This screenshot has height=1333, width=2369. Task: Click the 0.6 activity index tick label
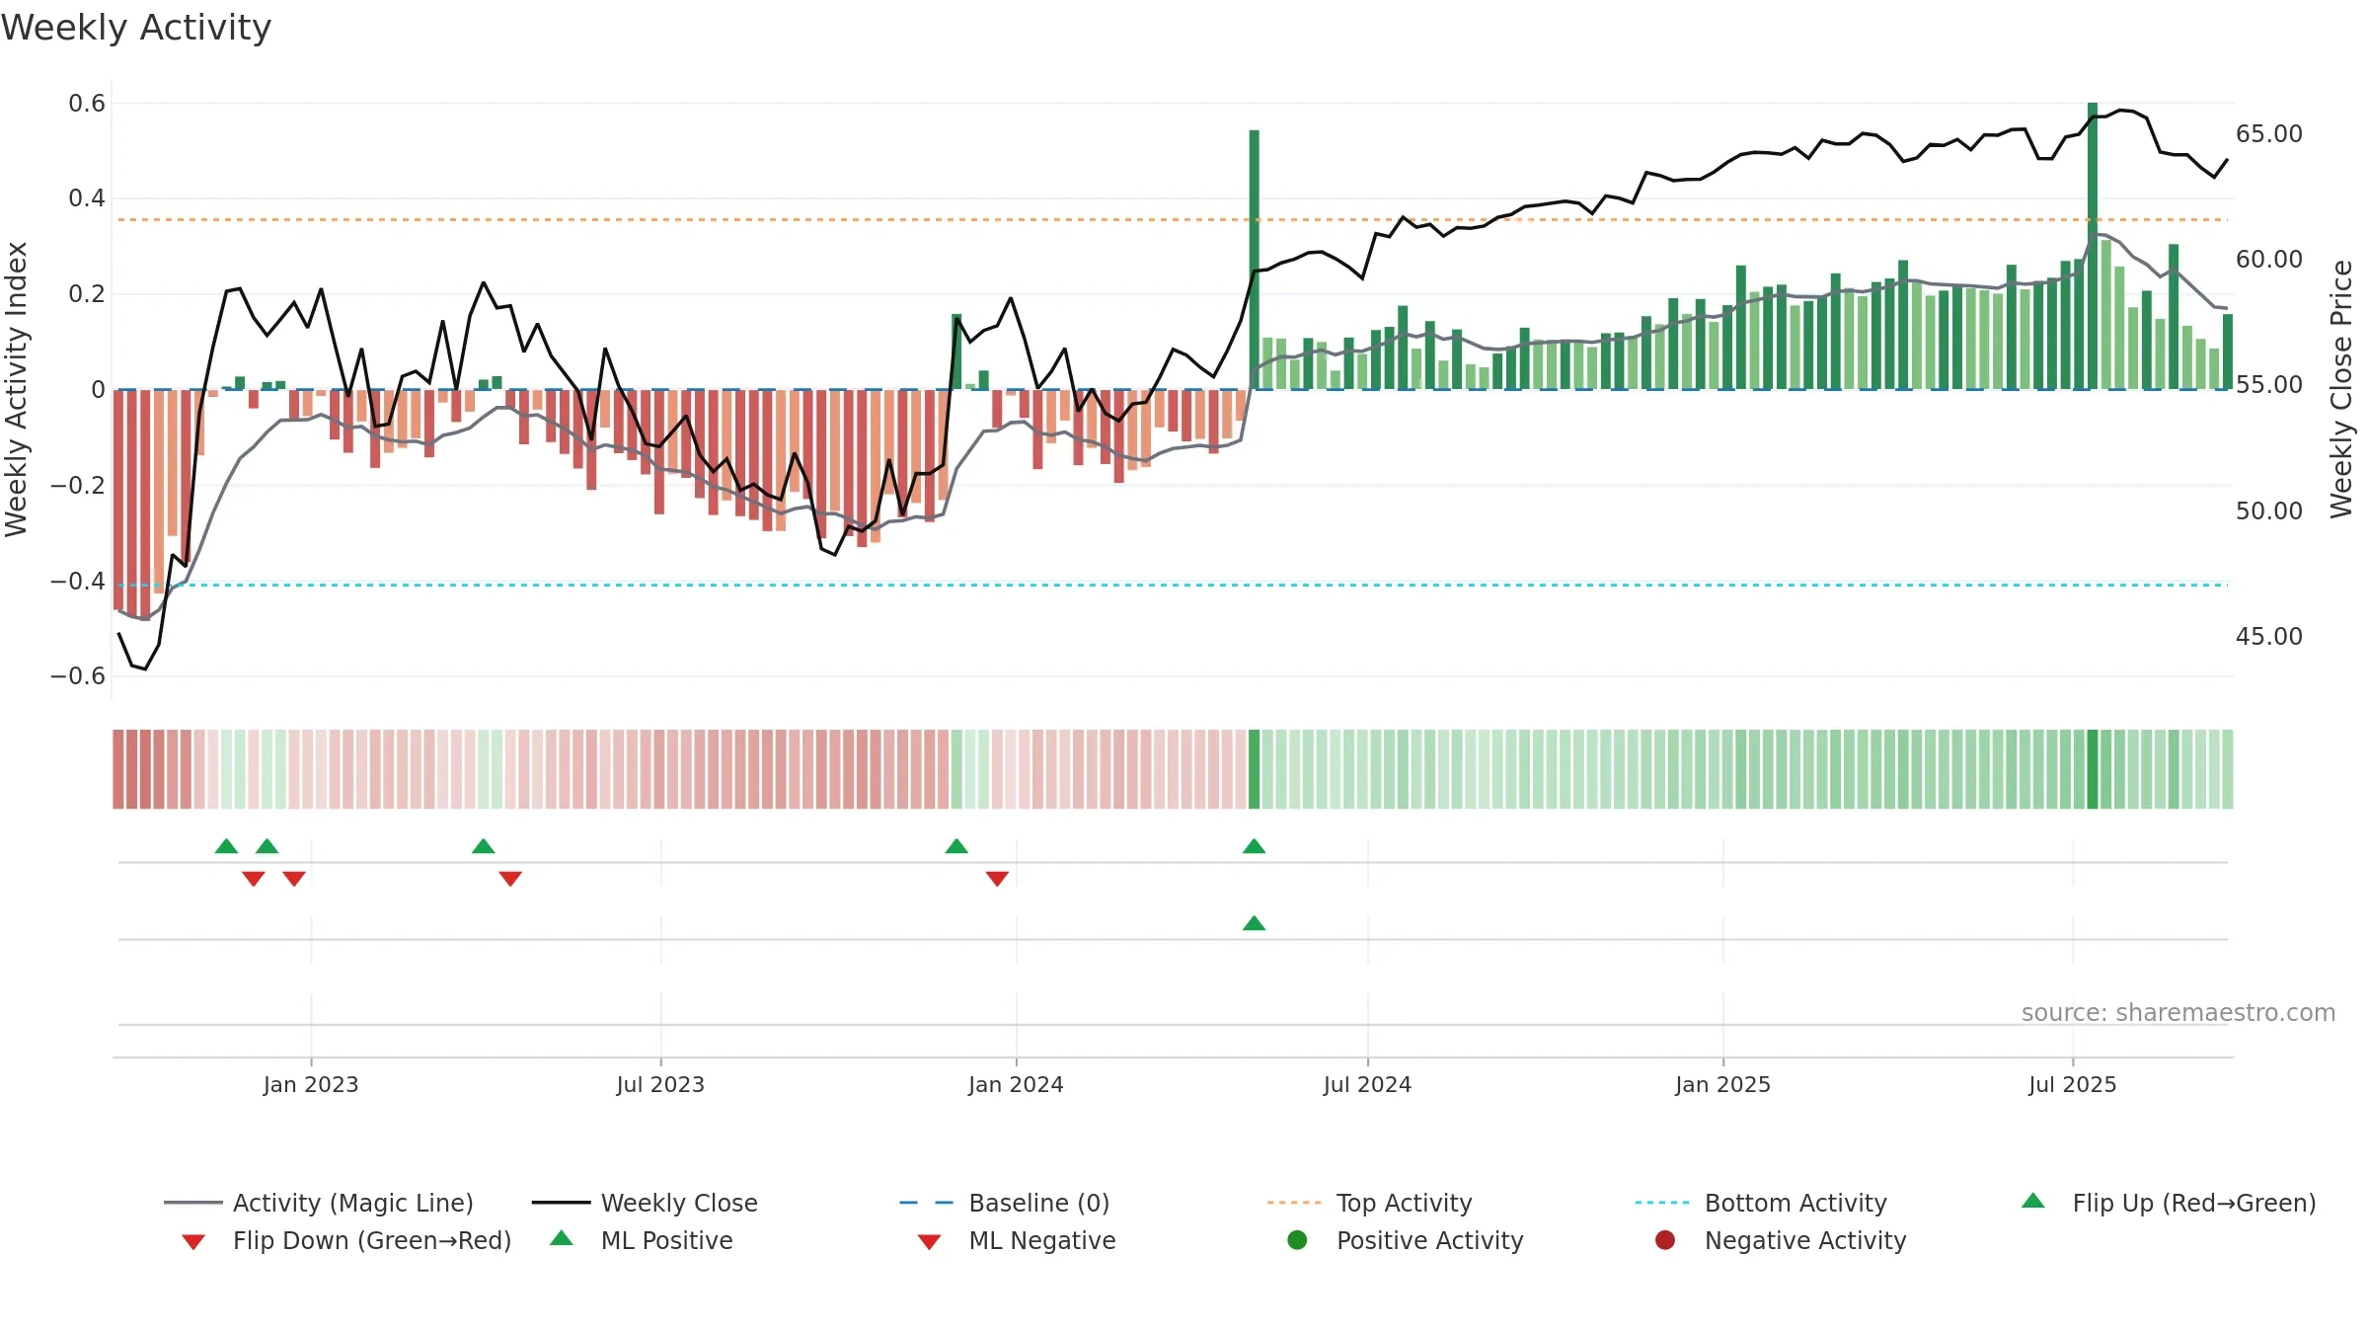tap(87, 104)
